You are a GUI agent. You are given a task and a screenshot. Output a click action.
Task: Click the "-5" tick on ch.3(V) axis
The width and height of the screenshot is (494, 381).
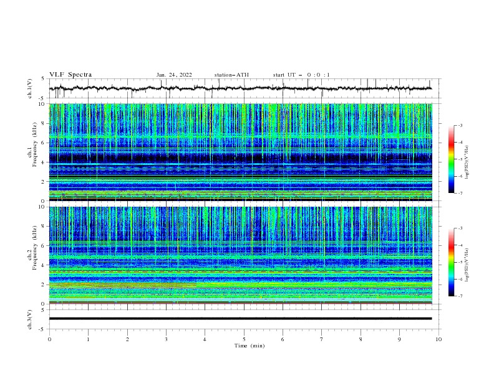42,329
